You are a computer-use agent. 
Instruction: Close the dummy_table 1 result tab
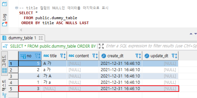tap(41, 38)
